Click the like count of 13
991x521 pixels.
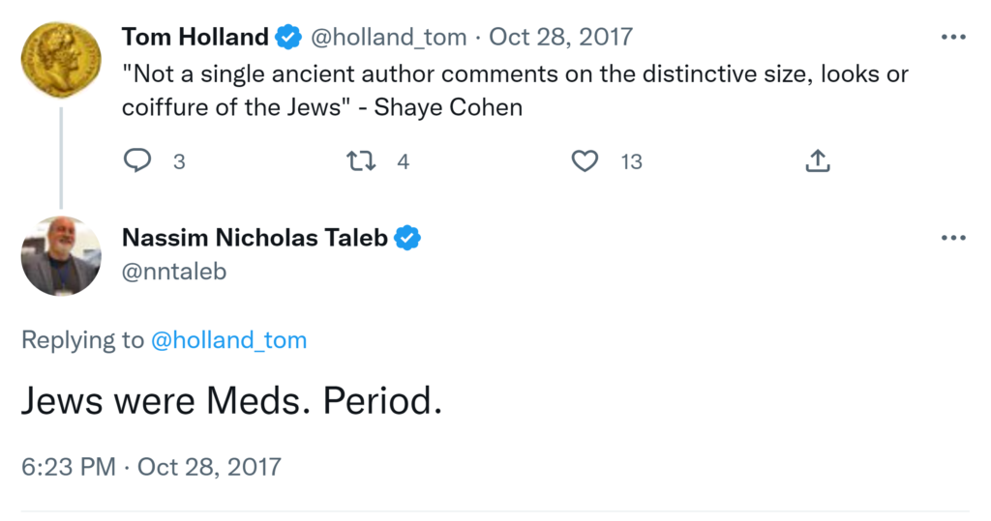631,161
